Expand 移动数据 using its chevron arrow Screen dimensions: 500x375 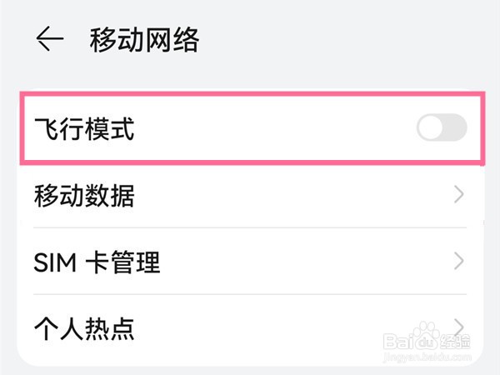coord(459,196)
